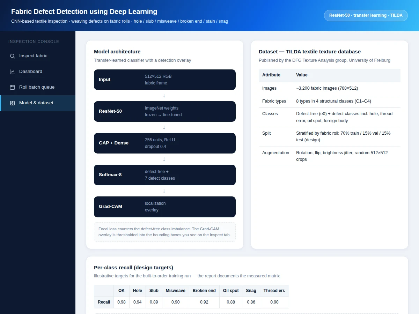Click the chart icon beside Dashboard
The width and height of the screenshot is (419, 314).
click(x=12, y=72)
